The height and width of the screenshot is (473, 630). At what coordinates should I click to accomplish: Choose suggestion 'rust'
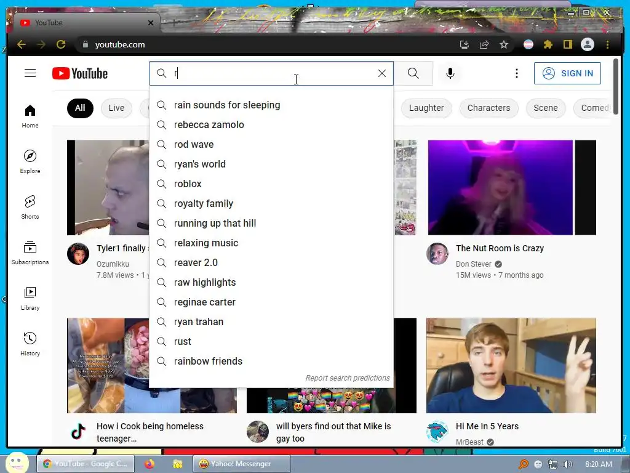pyautogui.click(x=271, y=341)
